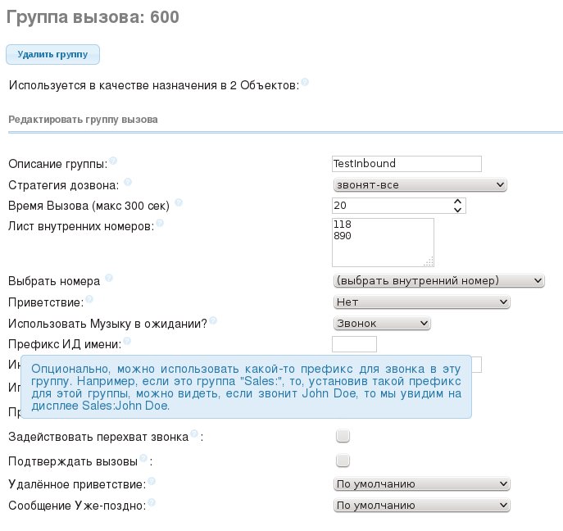The height and width of the screenshot is (531, 563).
Task: Click the Префикс ИД имени input field
Action: pyautogui.click(x=354, y=344)
